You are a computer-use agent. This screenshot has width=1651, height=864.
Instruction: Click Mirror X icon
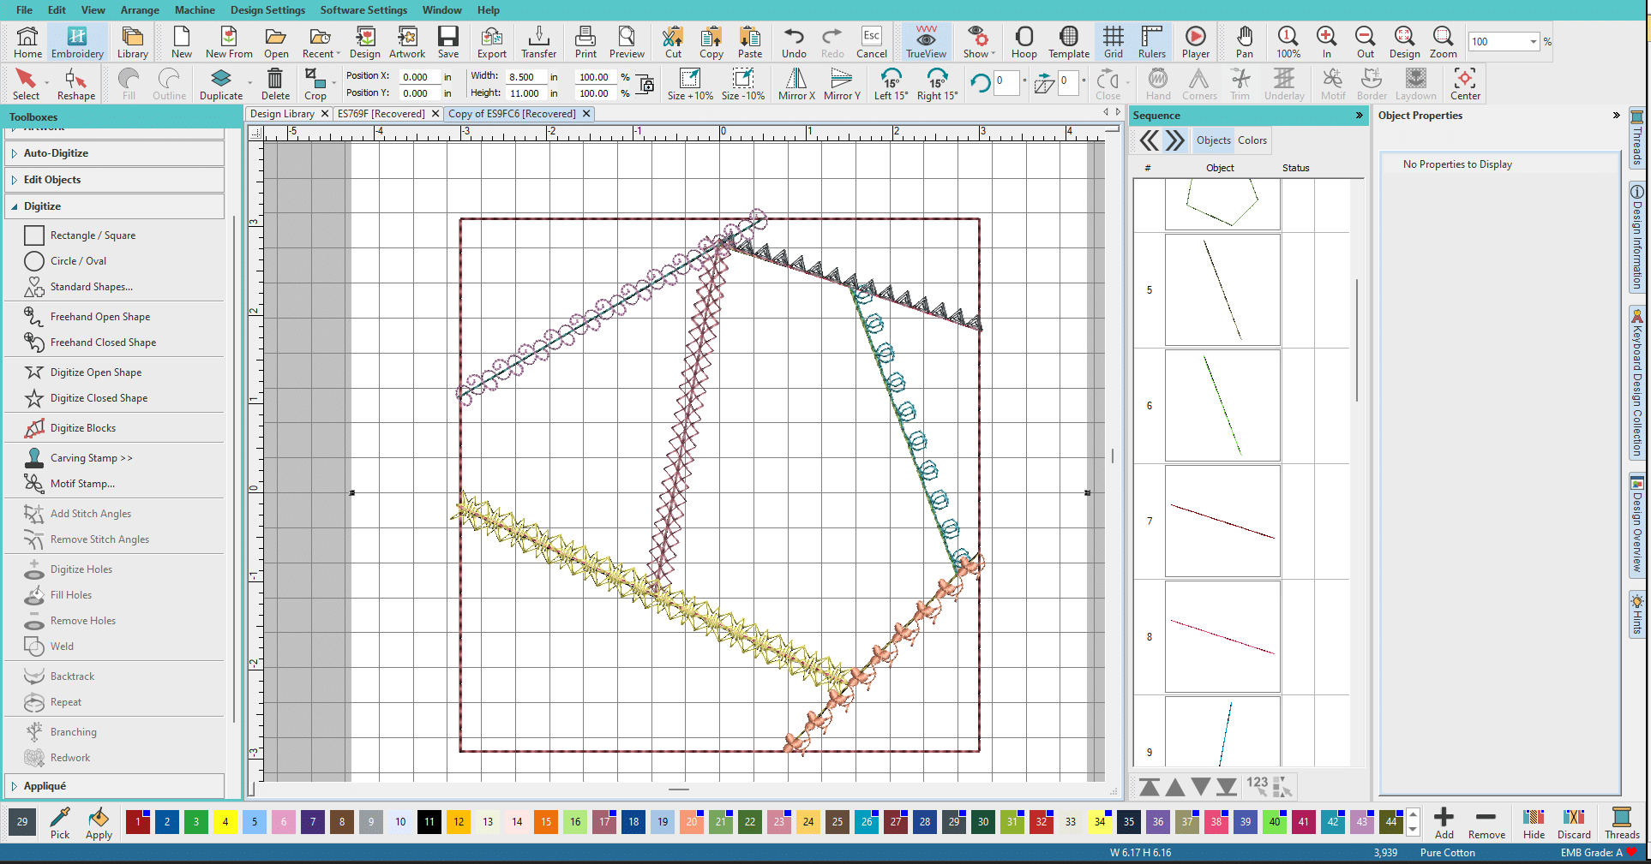point(796,84)
